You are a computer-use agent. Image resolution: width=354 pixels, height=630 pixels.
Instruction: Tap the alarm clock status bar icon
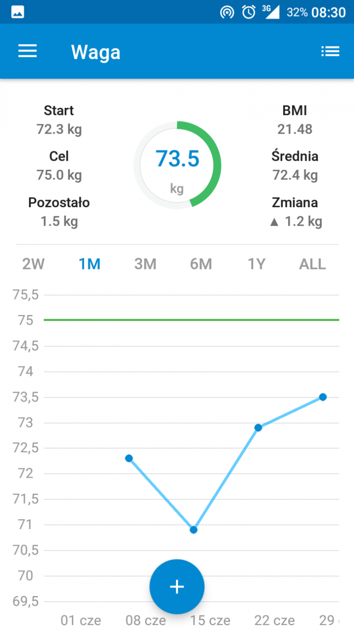pyautogui.click(x=249, y=12)
